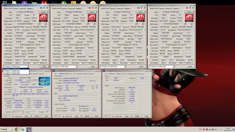Toggle UEFI checkbox in leftmost GPU-Z window
Screen dimensions: 235x132
click(x=43, y=24)
